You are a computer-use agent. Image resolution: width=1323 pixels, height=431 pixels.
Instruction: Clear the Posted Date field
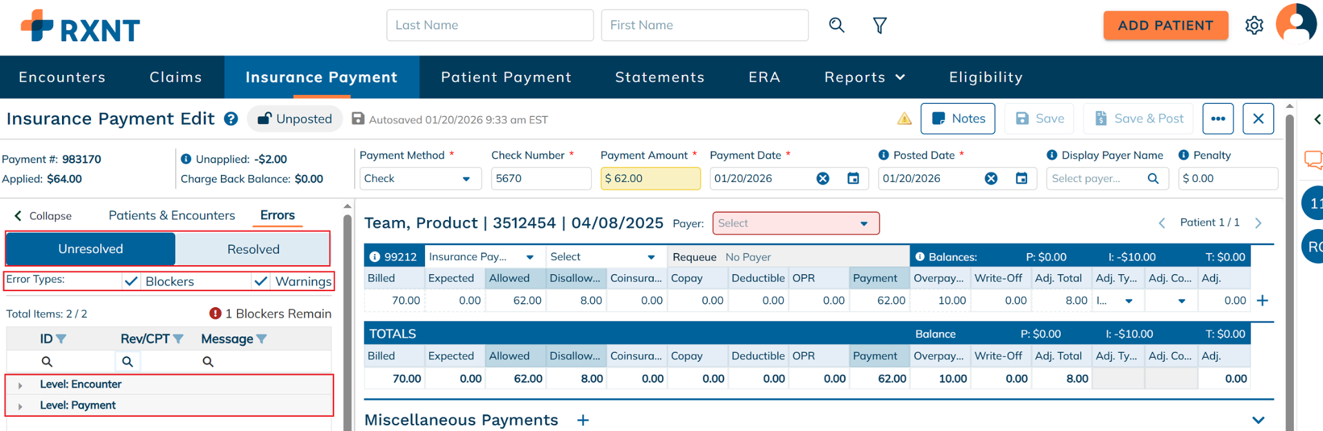pyautogui.click(x=991, y=179)
